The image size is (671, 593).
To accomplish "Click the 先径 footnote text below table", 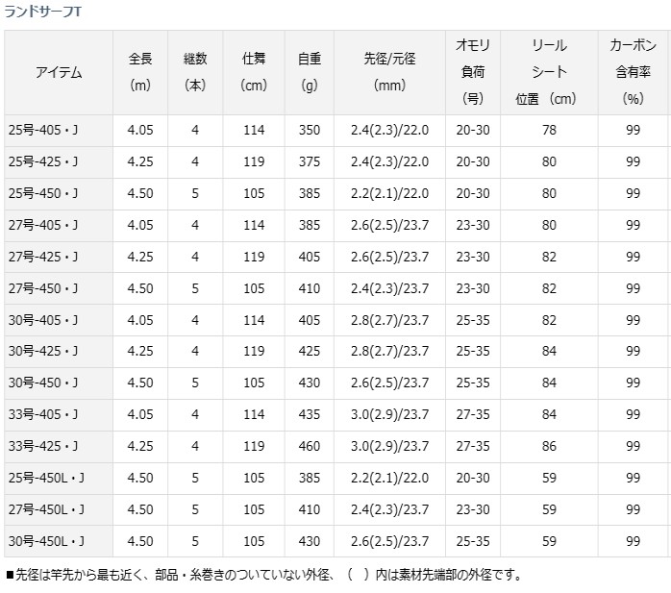I will click(x=264, y=575).
